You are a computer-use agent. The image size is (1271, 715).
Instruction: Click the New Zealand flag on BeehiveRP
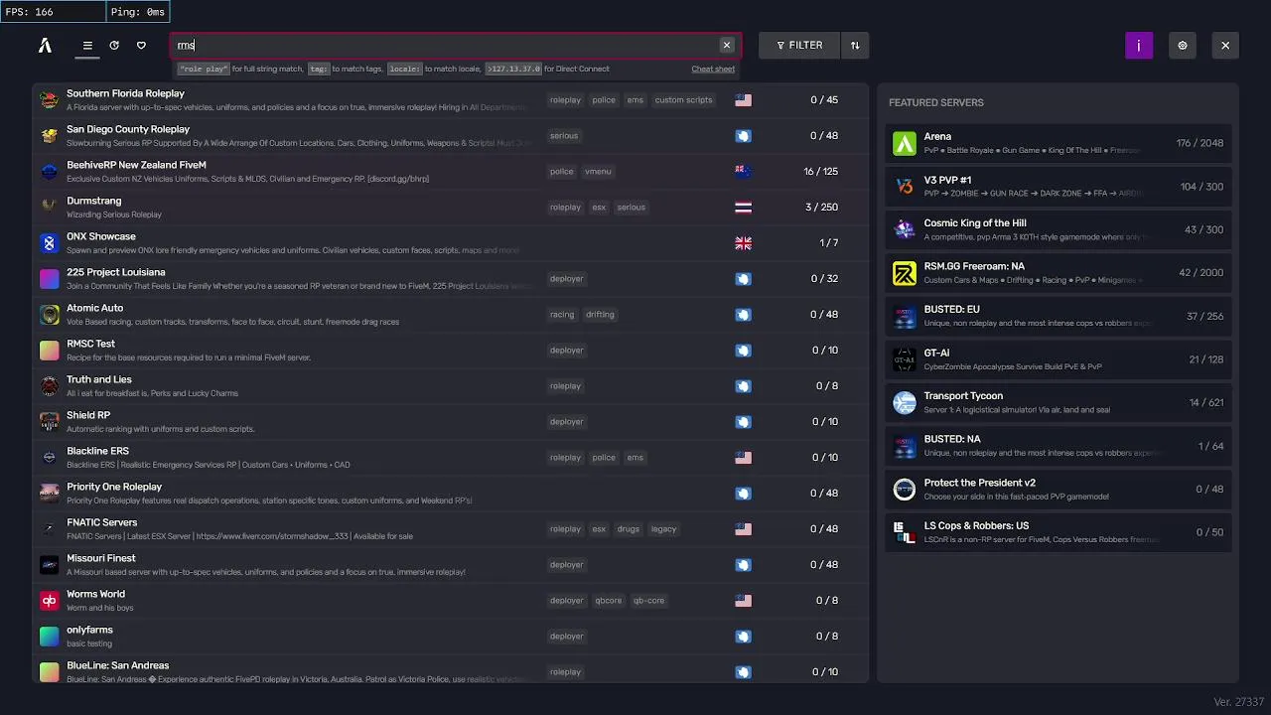[743, 172]
